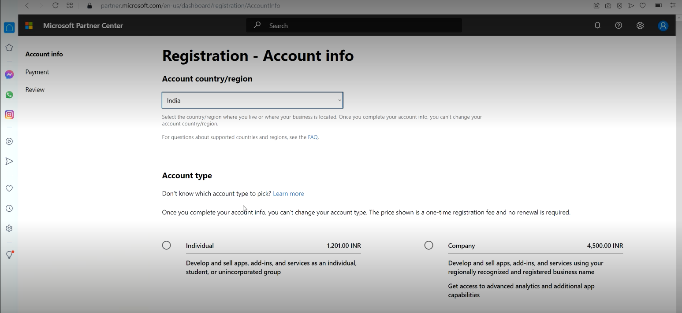
Task: Open Partner Center settings gear
Action: (640, 26)
